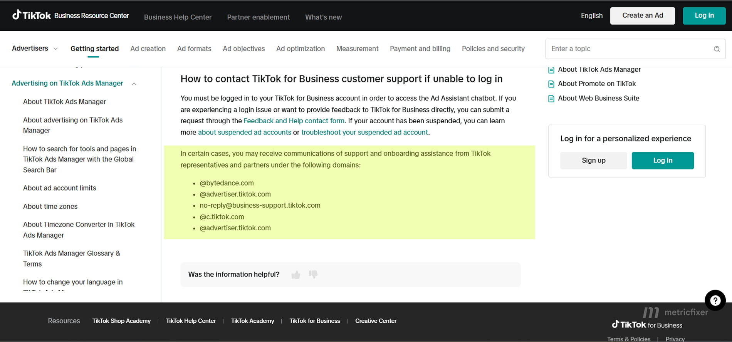This screenshot has height=342, width=732.
Task: Open the Ad optimization tab
Action: tap(301, 49)
